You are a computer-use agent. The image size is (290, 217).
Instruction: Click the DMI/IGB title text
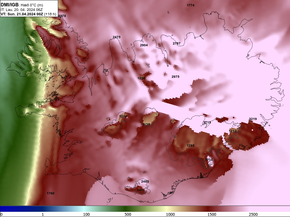[10, 5]
